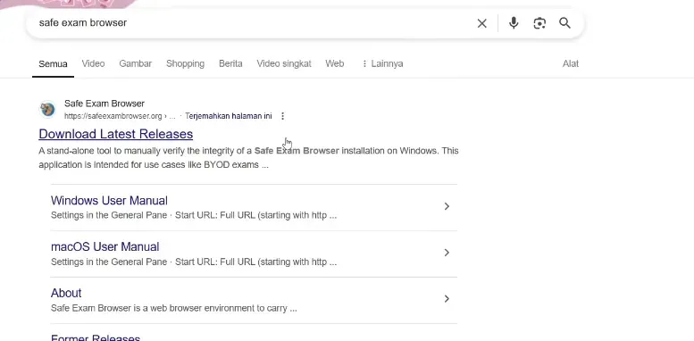The image size is (694, 341).
Task: Switch to the Gambar tab
Action: [x=136, y=63]
